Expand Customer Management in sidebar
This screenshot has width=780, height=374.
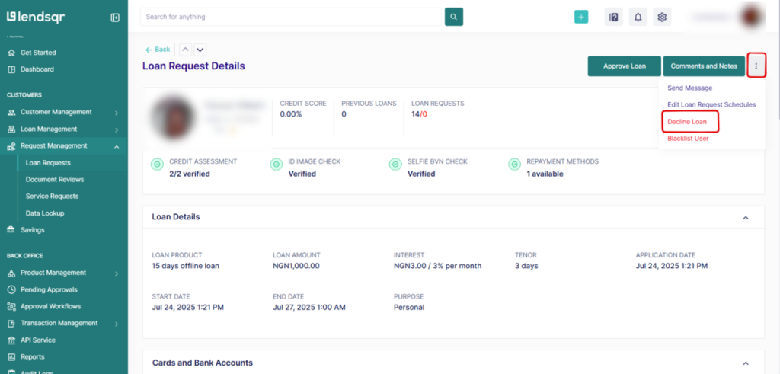[x=117, y=112]
